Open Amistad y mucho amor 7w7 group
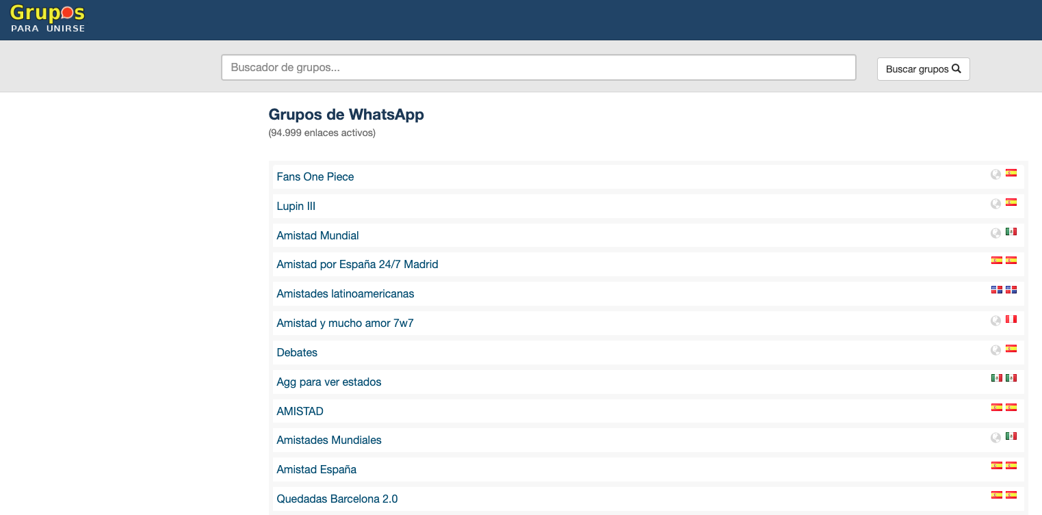The width and height of the screenshot is (1042, 515). (346, 323)
